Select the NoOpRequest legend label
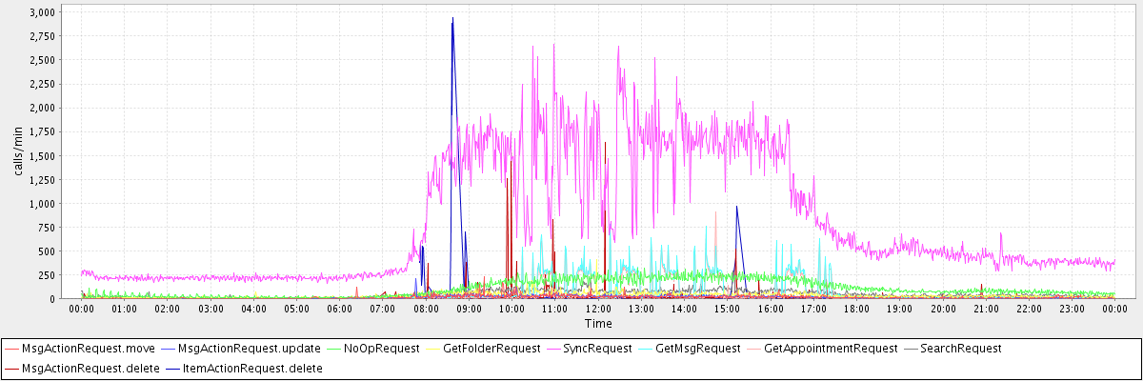Viewport: 1143px width, 381px height. tap(381, 349)
